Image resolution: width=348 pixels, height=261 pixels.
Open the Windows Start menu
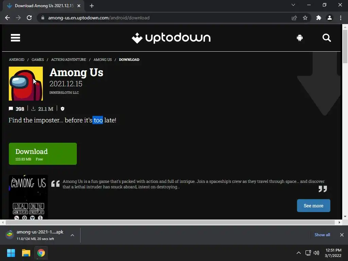pyautogui.click(x=11, y=253)
